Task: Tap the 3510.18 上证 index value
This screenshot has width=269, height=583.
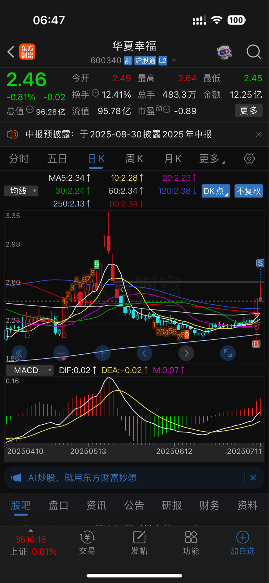Action: click(31, 540)
